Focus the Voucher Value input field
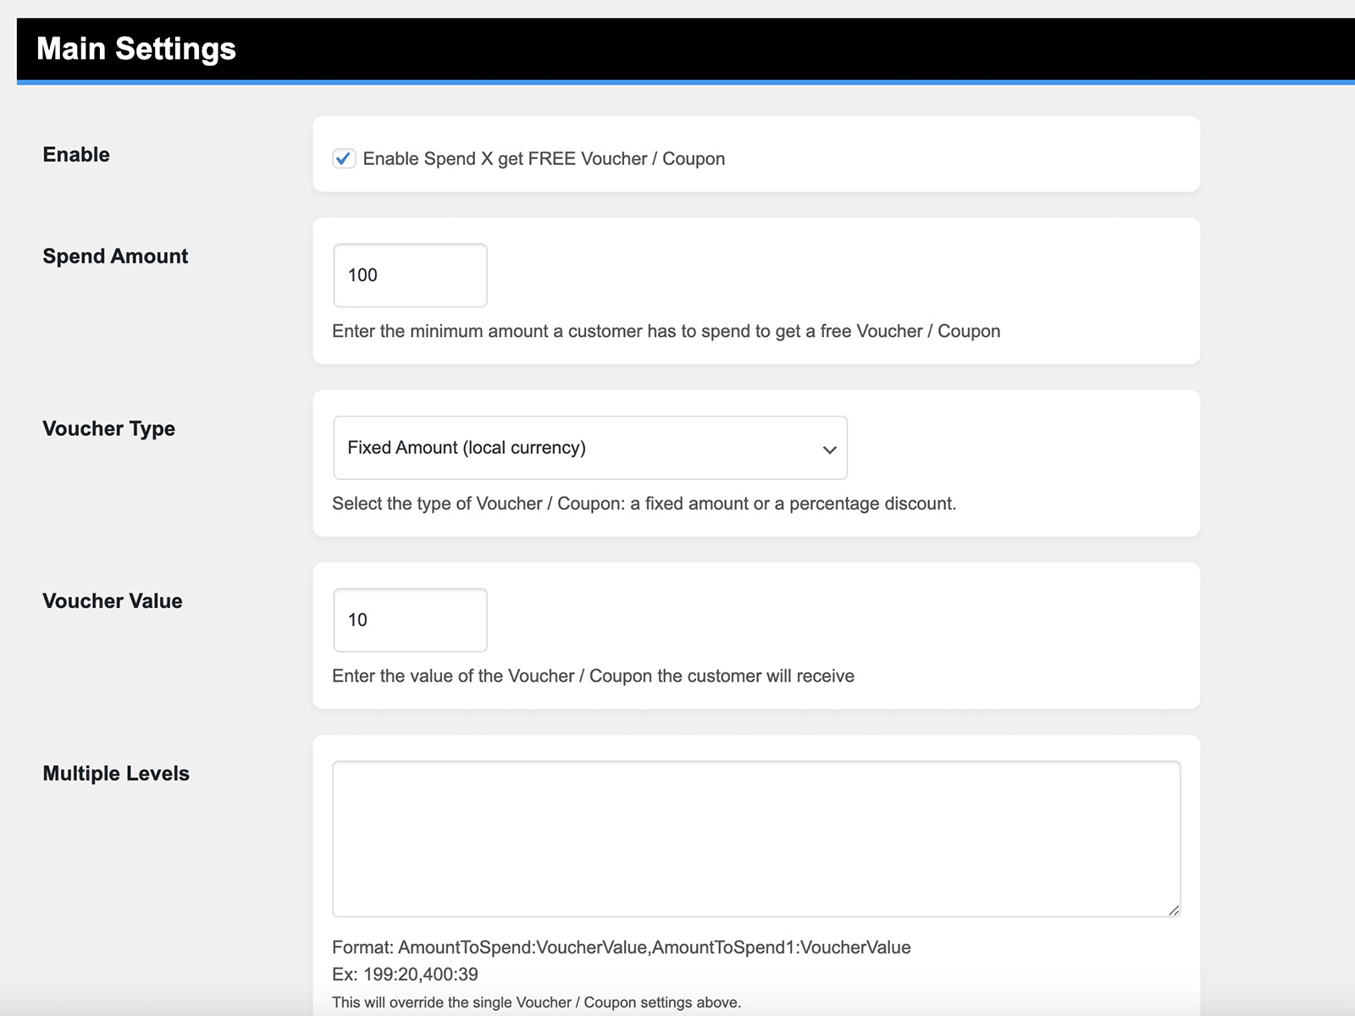The image size is (1355, 1016). [410, 620]
